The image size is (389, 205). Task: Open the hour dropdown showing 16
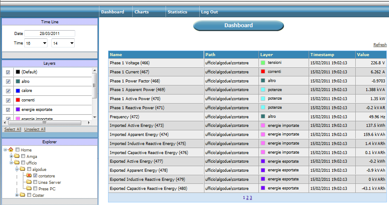click(x=36, y=43)
